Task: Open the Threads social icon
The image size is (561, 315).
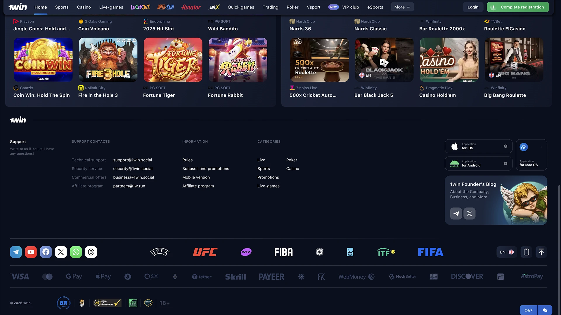Action: pos(91,252)
